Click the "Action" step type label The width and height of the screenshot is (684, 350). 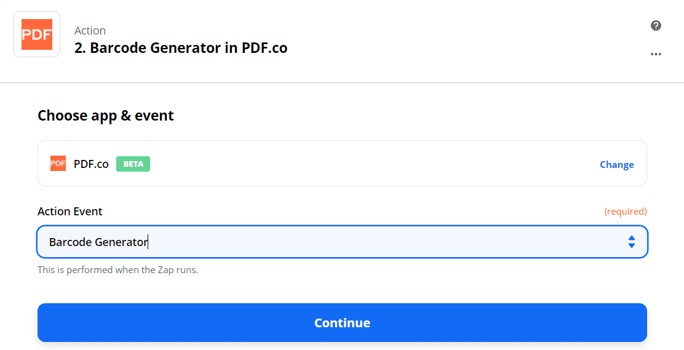(90, 30)
